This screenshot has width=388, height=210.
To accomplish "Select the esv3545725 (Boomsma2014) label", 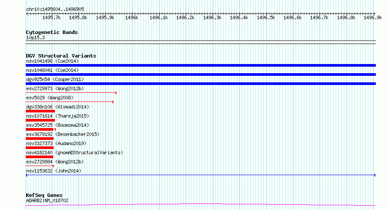I will 58,125.
